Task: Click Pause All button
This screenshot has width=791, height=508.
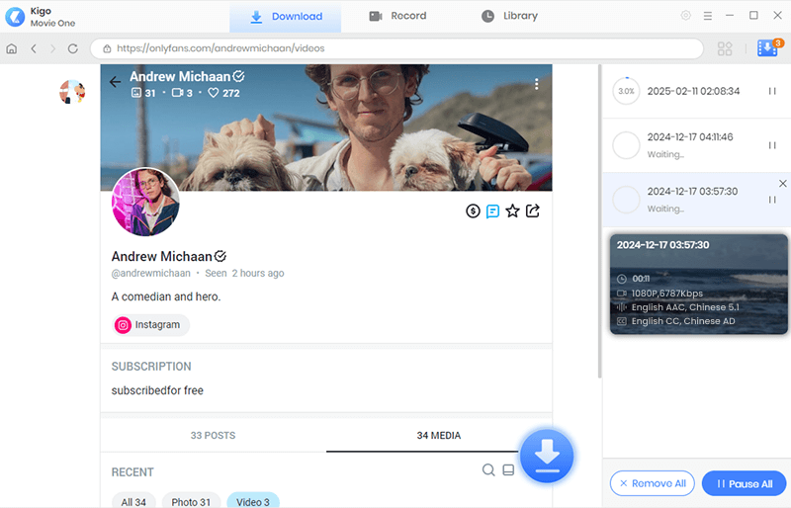Action: pyautogui.click(x=745, y=483)
